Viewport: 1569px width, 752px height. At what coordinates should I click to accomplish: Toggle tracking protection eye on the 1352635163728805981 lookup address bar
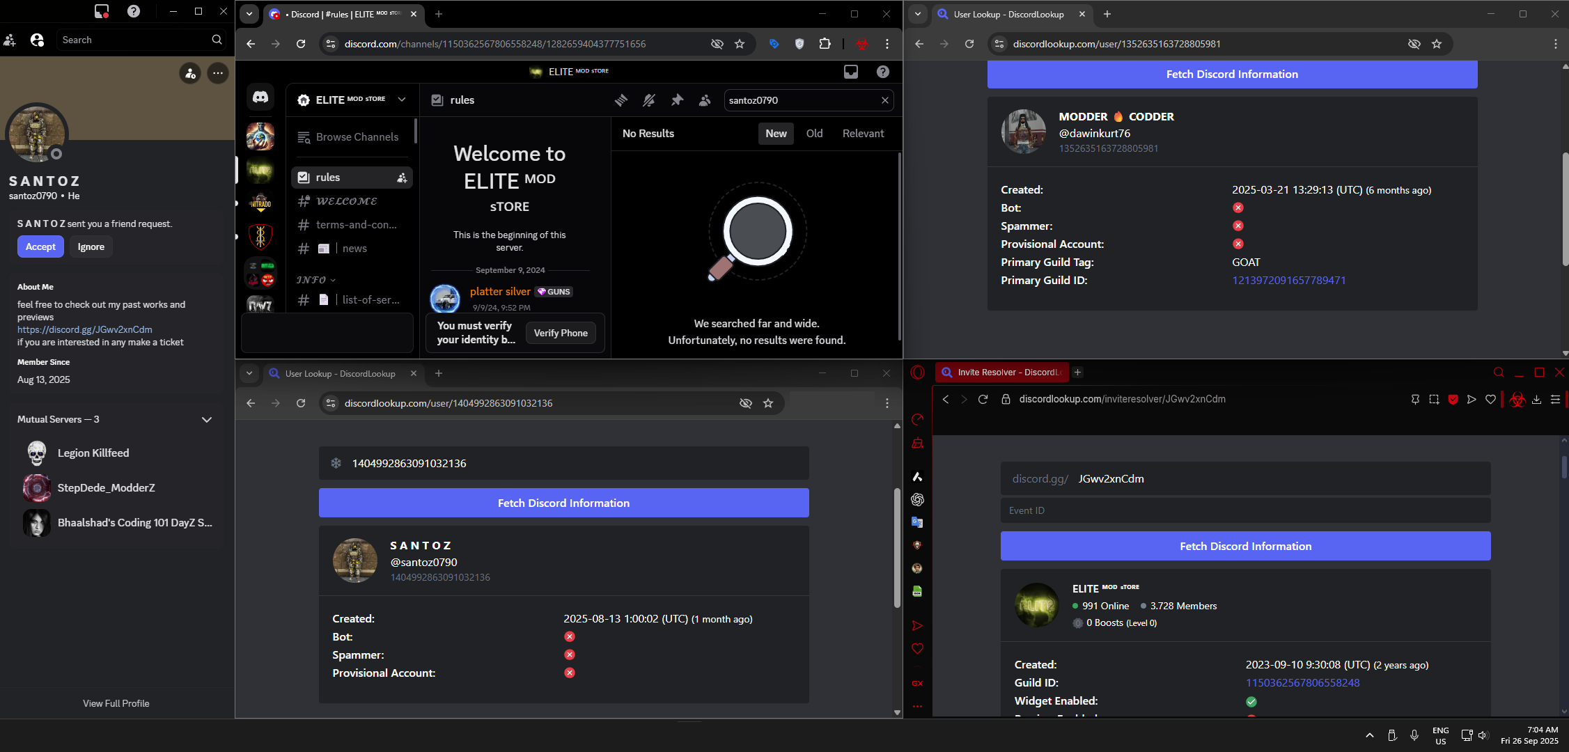[x=1414, y=44]
